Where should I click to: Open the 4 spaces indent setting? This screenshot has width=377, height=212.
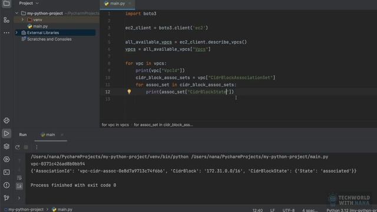pyautogui.click(x=310, y=210)
